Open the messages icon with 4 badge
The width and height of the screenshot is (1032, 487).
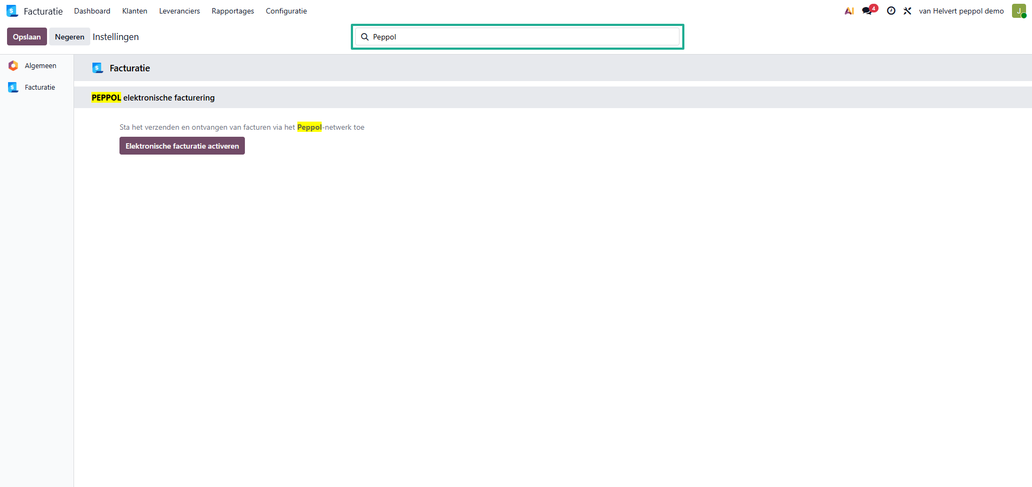coord(868,11)
